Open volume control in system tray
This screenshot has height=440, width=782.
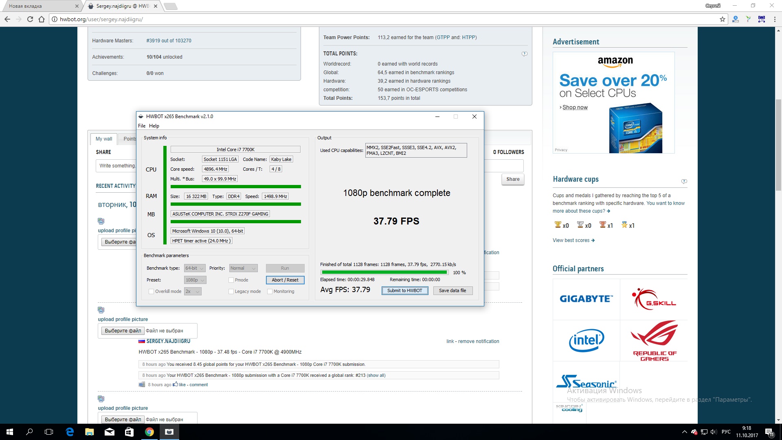(x=713, y=432)
